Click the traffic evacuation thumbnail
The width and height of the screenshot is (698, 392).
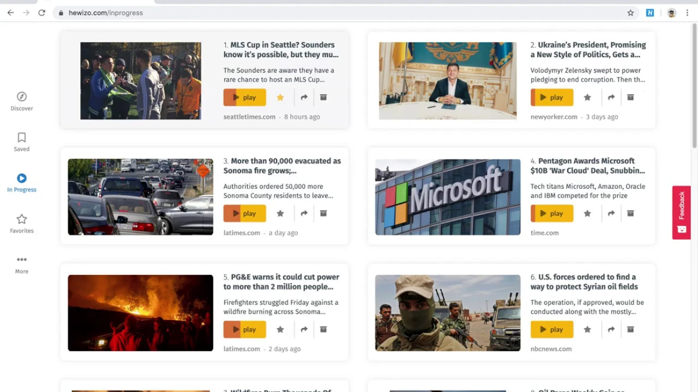point(140,197)
